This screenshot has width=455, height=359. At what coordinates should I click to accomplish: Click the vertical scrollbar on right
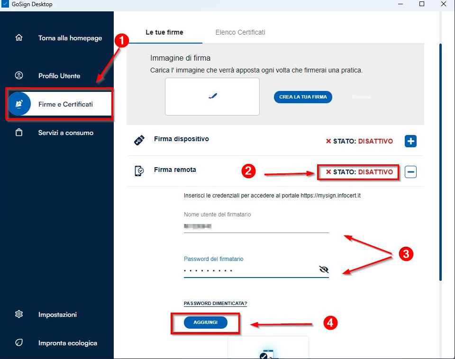point(440,161)
